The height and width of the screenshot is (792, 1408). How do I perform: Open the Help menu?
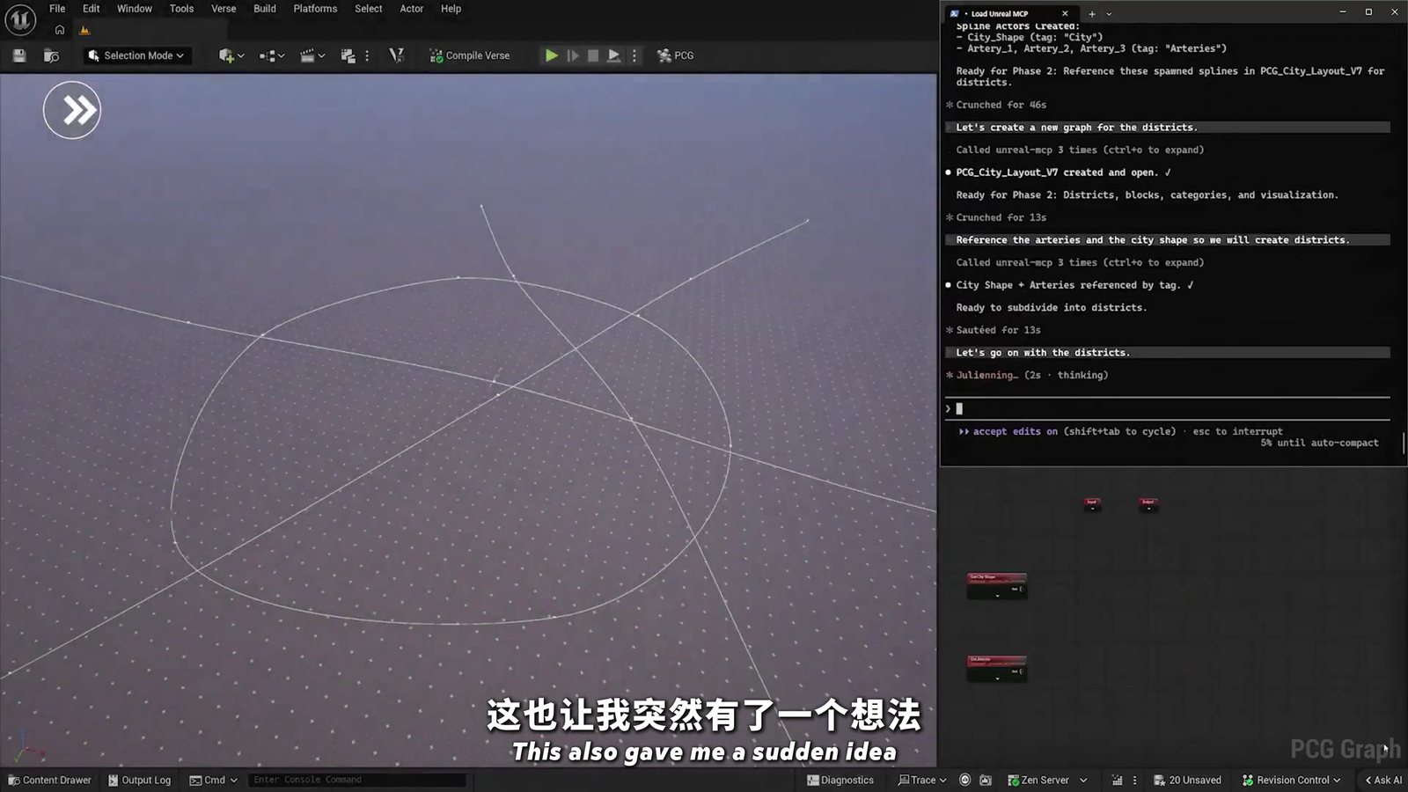[451, 9]
